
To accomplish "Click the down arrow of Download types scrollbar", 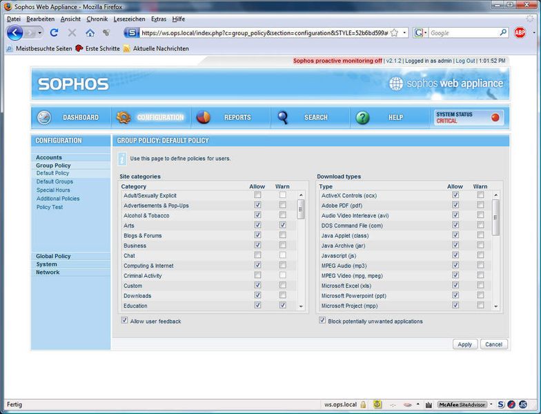I will pyautogui.click(x=495, y=306).
